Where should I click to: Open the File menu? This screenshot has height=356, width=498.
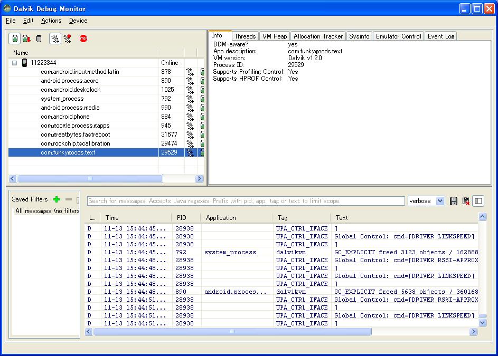(11, 21)
